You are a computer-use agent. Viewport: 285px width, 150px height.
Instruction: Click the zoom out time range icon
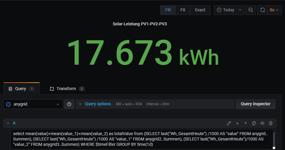(251, 10)
